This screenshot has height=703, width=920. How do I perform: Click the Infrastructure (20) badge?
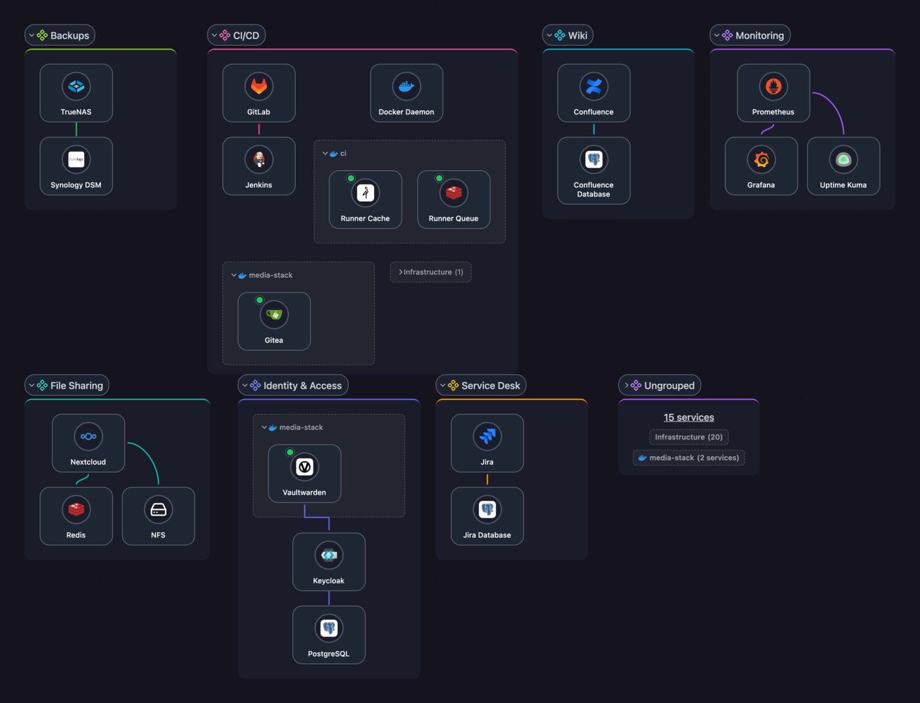point(689,437)
